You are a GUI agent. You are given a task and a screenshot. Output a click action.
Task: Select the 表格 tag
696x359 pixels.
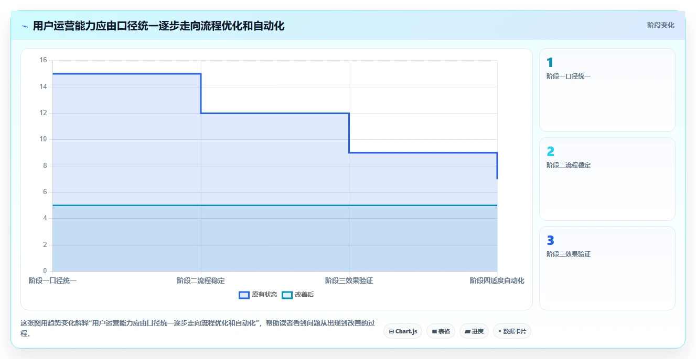coord(441,331)
